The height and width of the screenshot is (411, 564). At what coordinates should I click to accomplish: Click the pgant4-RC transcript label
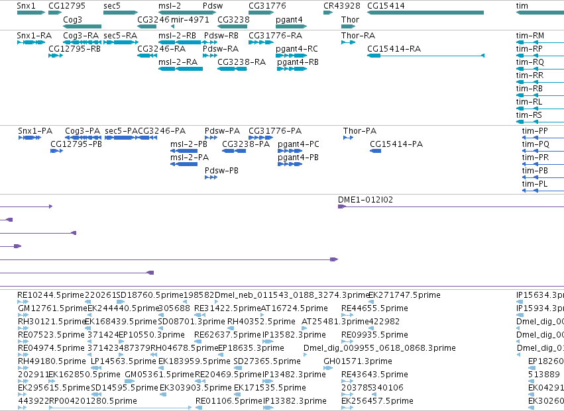(297, 49)
